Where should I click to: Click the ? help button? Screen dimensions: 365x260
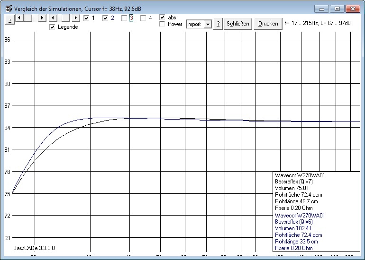pyautogui.click(x=218, y=24)
